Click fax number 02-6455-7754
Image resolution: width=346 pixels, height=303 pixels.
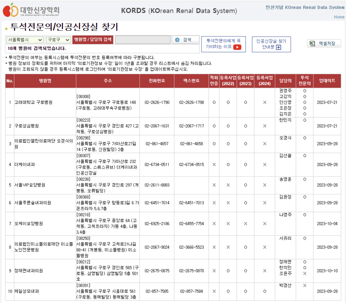tap(192, 224)
